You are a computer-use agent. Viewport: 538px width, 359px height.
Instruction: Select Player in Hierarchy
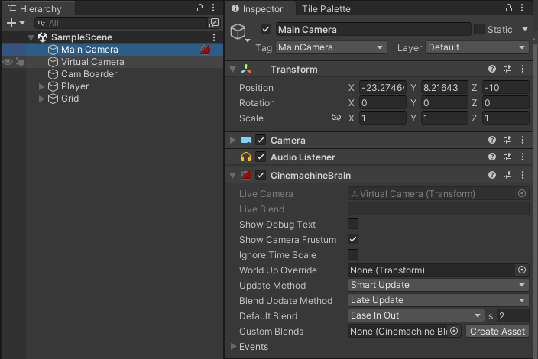(75, 86)
